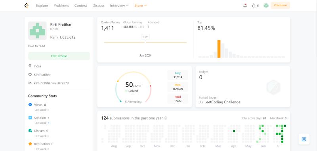Click the 1,411 rating point on the chart
This screenshot has height=151, width=317.
145,43
